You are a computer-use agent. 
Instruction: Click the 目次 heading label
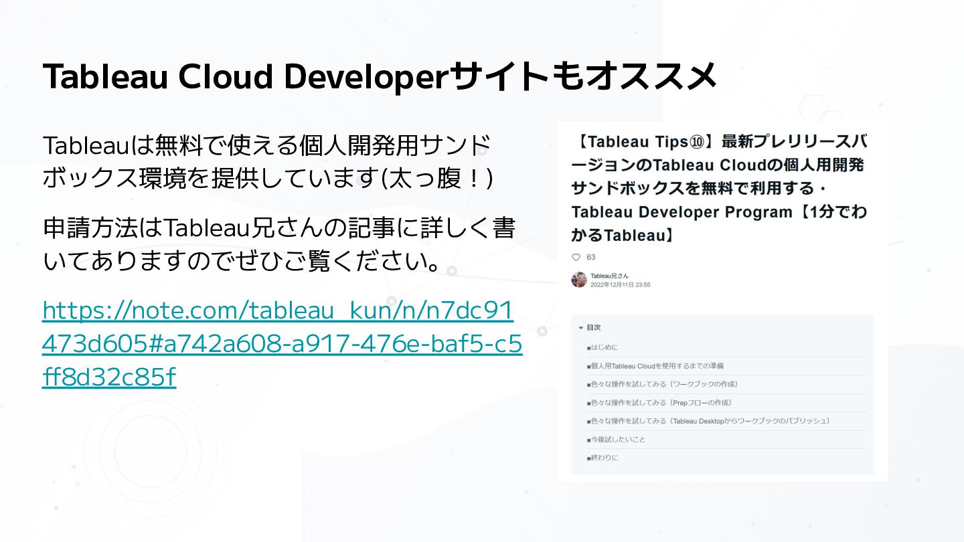click(594, 328)
